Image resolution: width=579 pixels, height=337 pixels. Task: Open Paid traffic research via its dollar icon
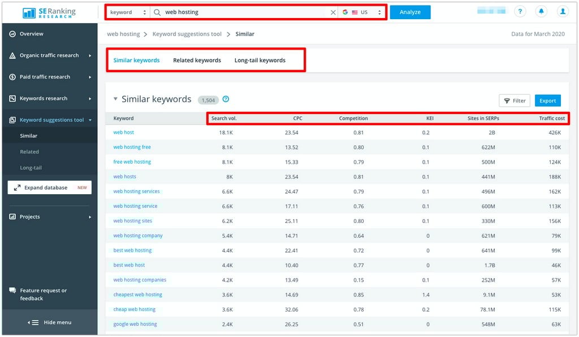point(12,77)
